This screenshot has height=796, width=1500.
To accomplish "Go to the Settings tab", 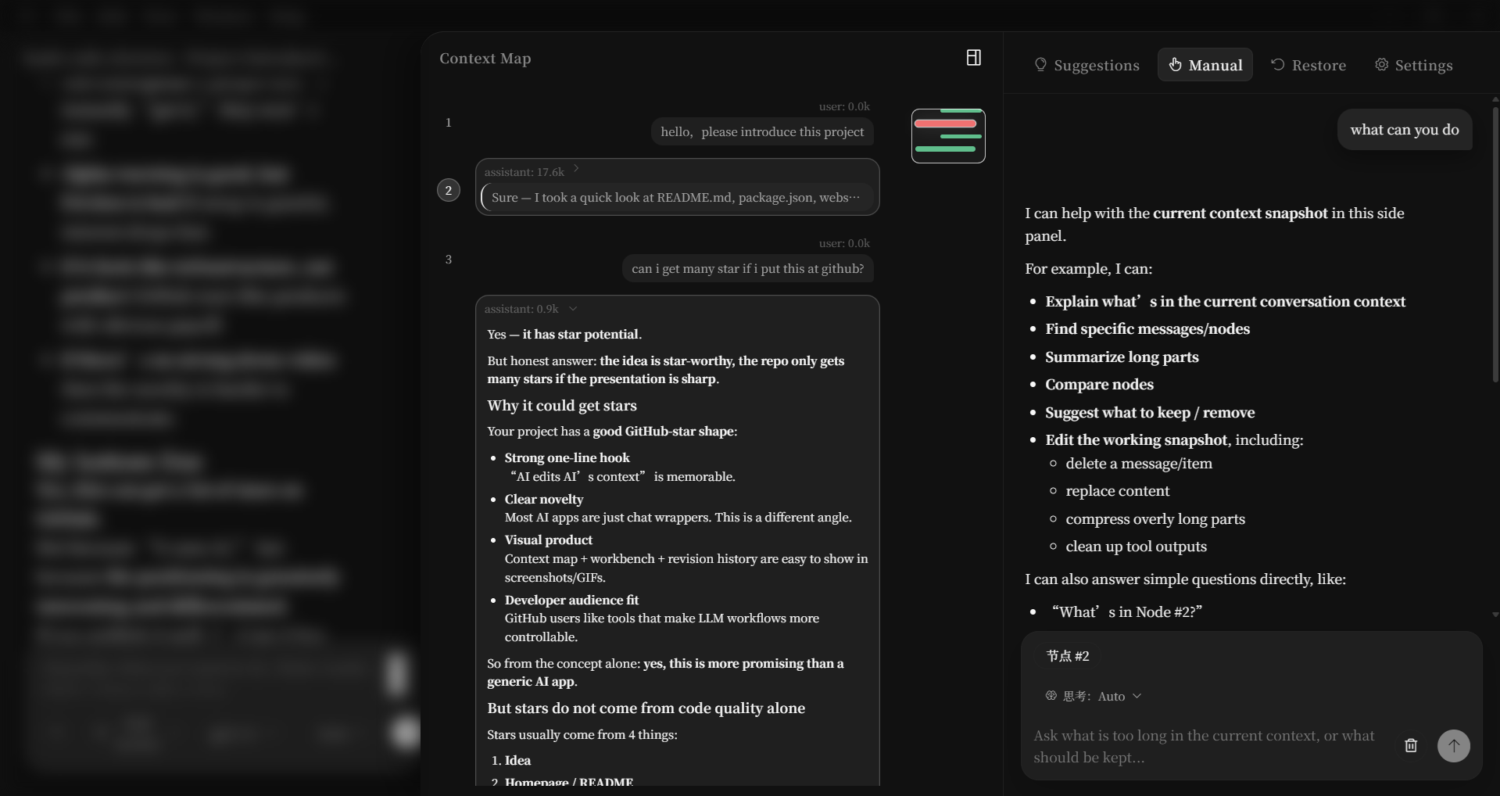I will click(1414, 65).
